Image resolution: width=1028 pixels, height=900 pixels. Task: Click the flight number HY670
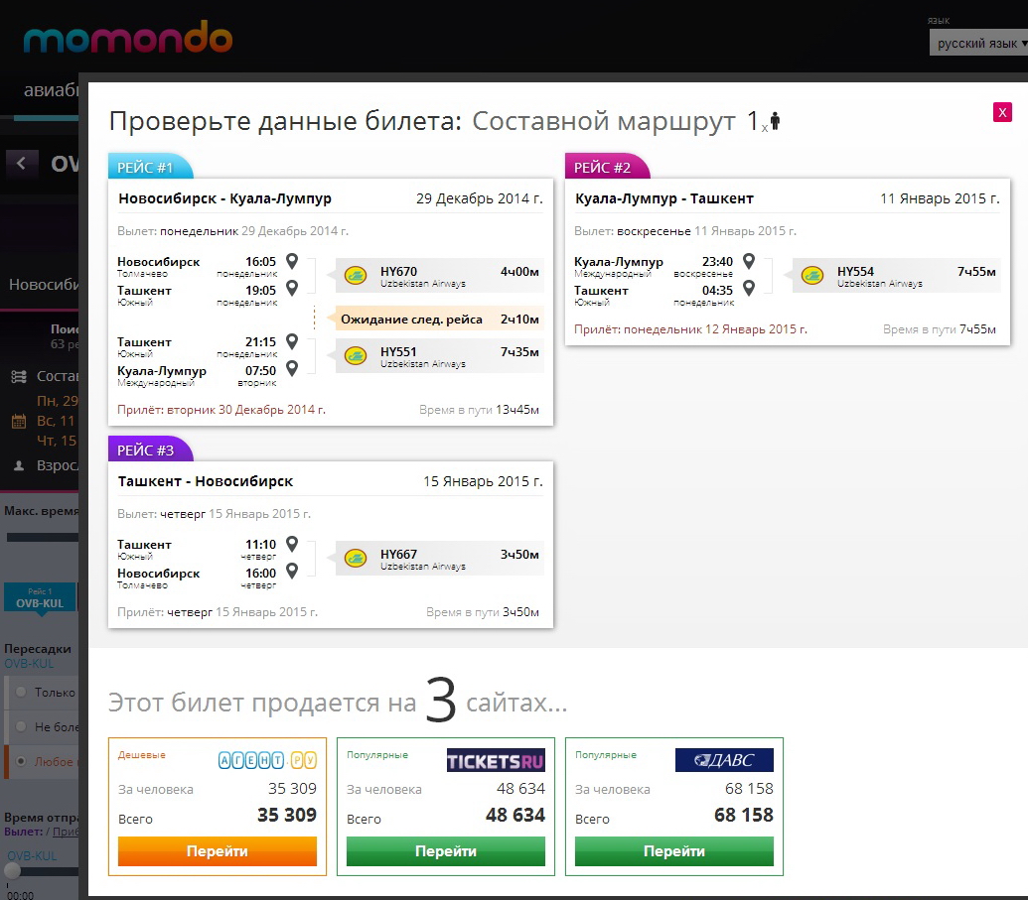pyautogui.click(x=398, y=271)
